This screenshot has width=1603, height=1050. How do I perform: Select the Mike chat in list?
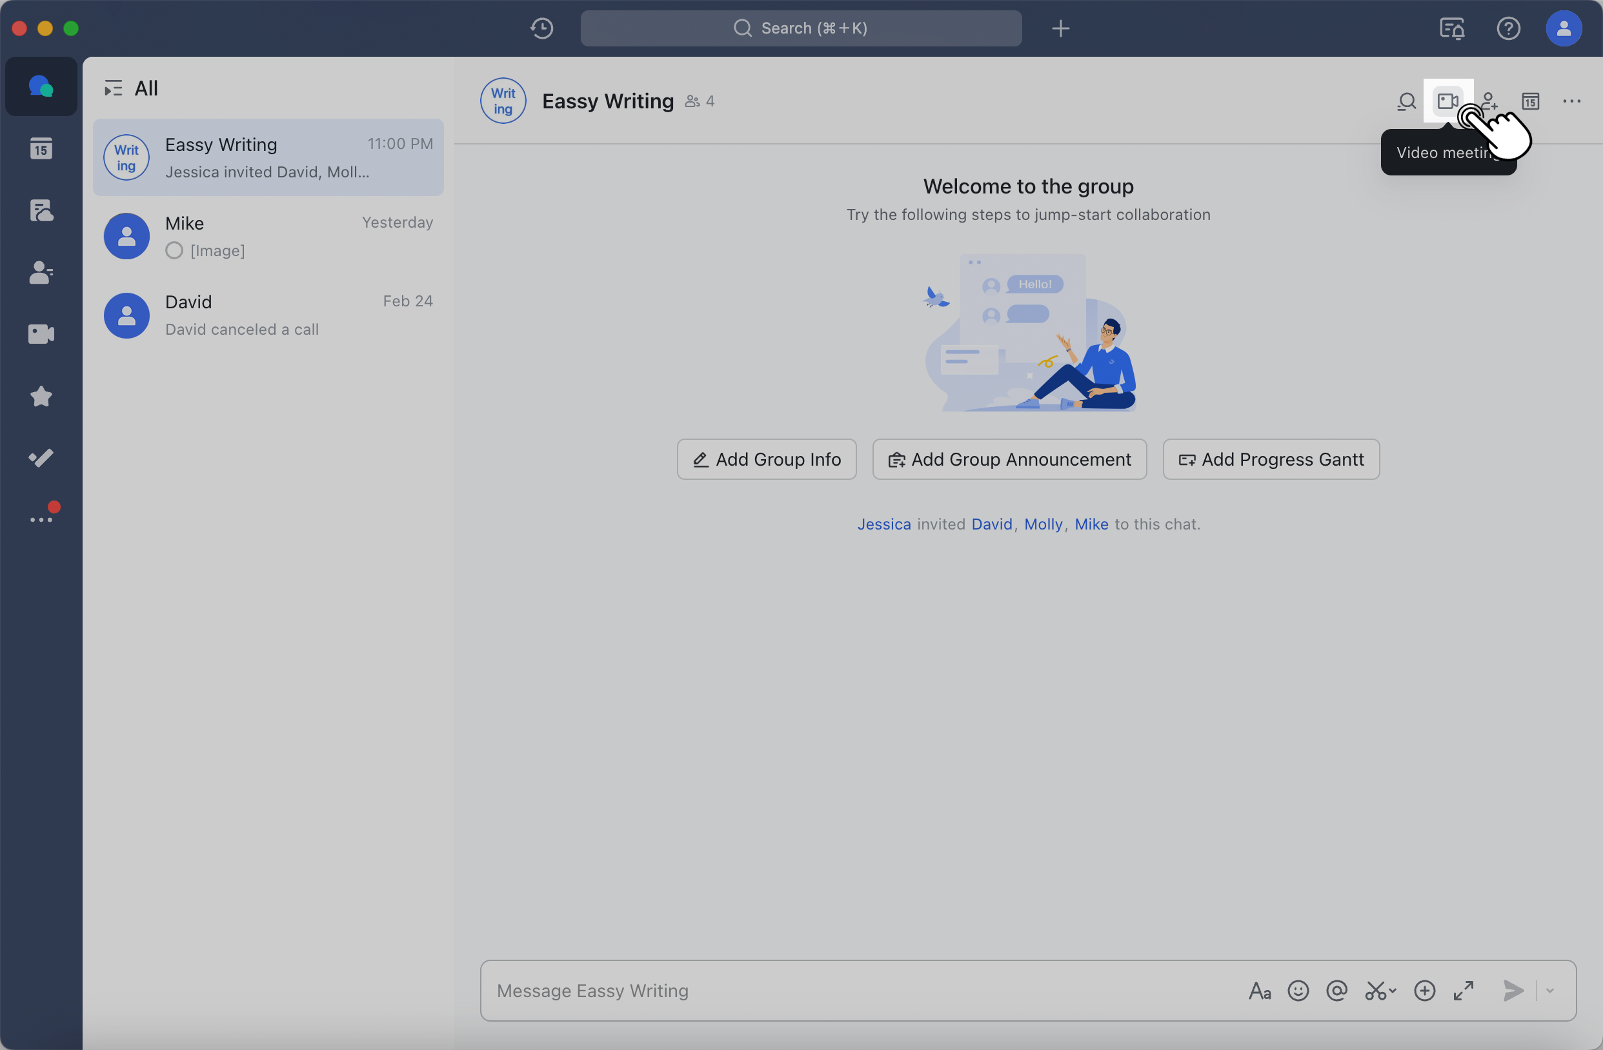[x=268, y=236]
